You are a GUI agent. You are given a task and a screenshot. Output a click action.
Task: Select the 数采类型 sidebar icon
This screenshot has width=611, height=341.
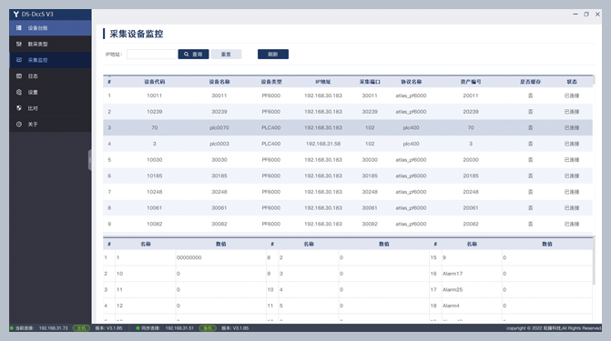click(x=19, y=44)
